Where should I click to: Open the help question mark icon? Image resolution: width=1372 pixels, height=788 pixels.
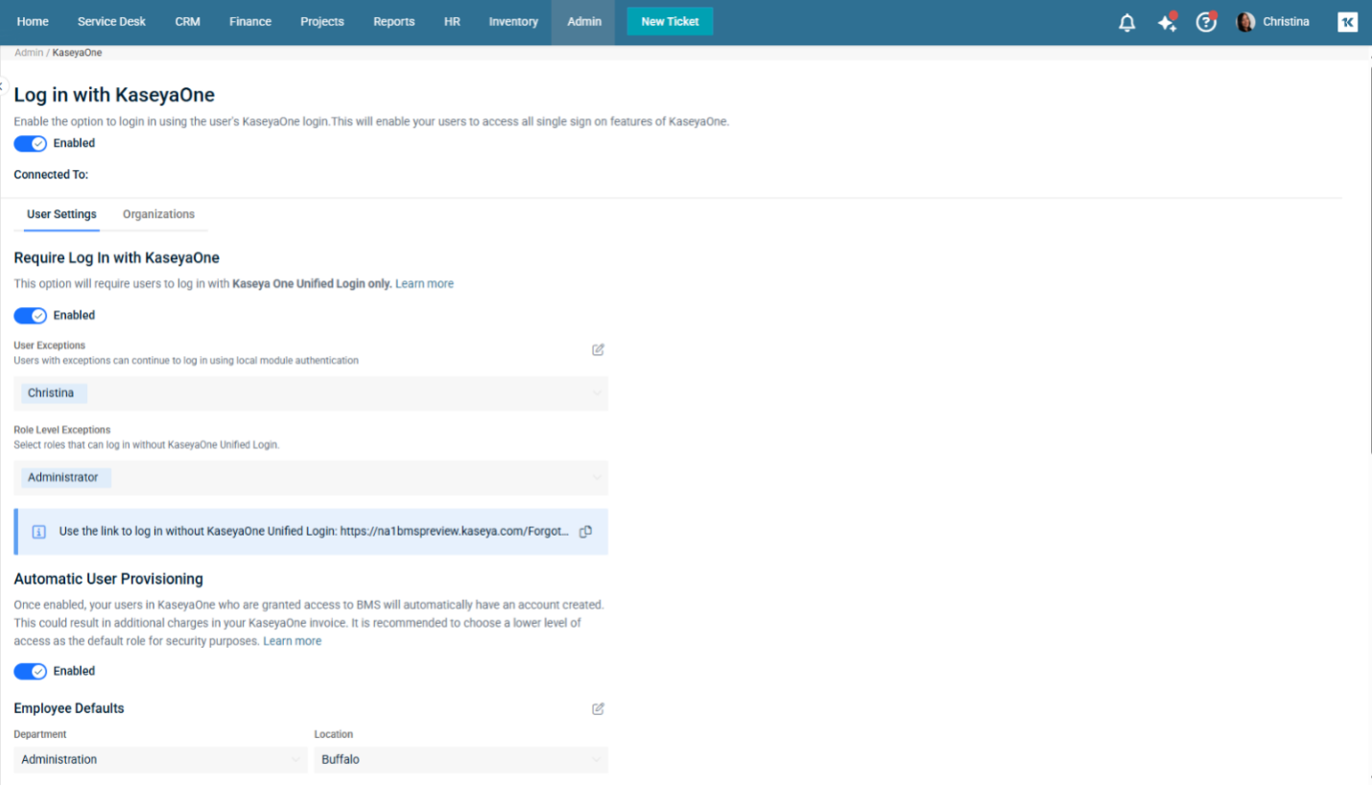[x=1206, y=22]
